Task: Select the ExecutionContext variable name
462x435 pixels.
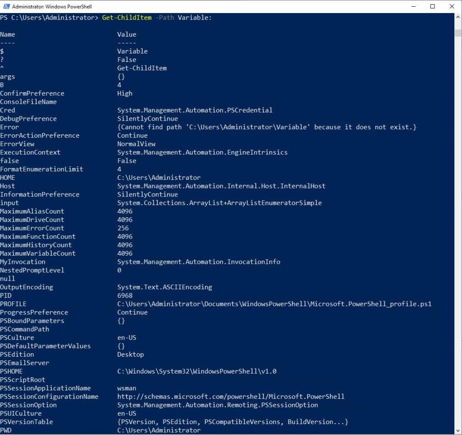Action: [x=30, y=153]
